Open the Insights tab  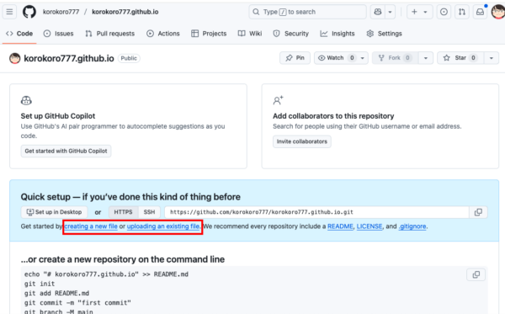(x=338, y=34)
